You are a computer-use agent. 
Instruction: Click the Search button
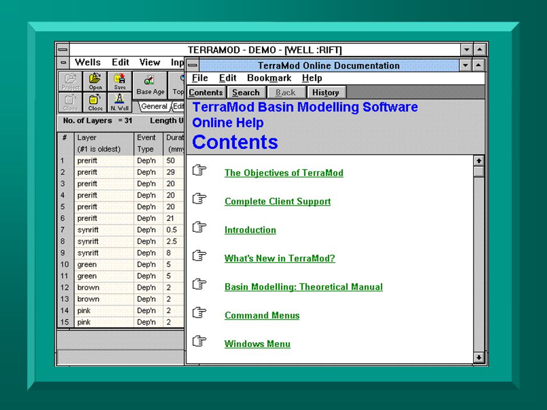click(x=246, y=92)
